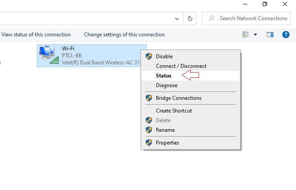296x190 pixels.
Task: Open the view options dropdown arrow
Action: tap(256, 35)
